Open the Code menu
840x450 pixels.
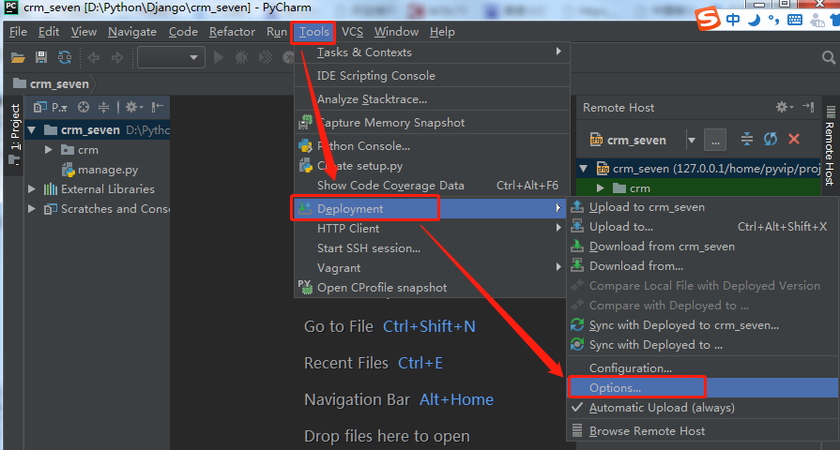(183, 32)
